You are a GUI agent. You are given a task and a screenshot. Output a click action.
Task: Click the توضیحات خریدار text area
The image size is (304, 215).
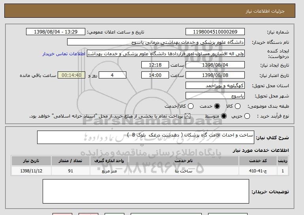146,191
